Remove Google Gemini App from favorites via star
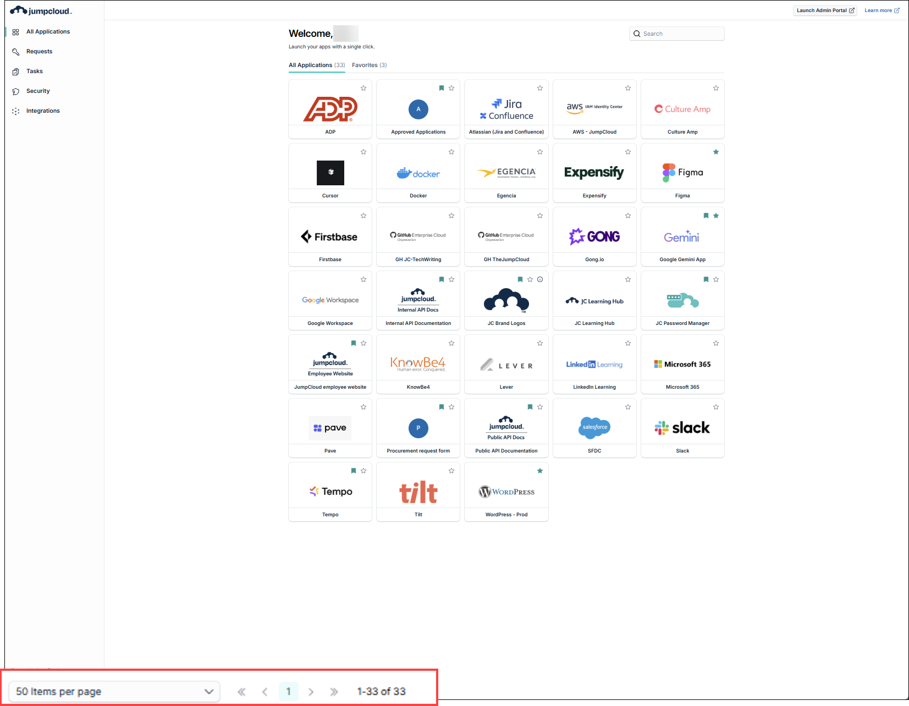This screenshot has height=706, width=909. click(x=716, y=216)
